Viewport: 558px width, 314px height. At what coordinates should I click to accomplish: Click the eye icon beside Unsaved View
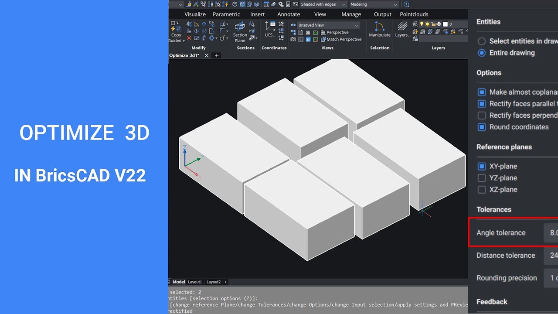(x=293, y=25)
